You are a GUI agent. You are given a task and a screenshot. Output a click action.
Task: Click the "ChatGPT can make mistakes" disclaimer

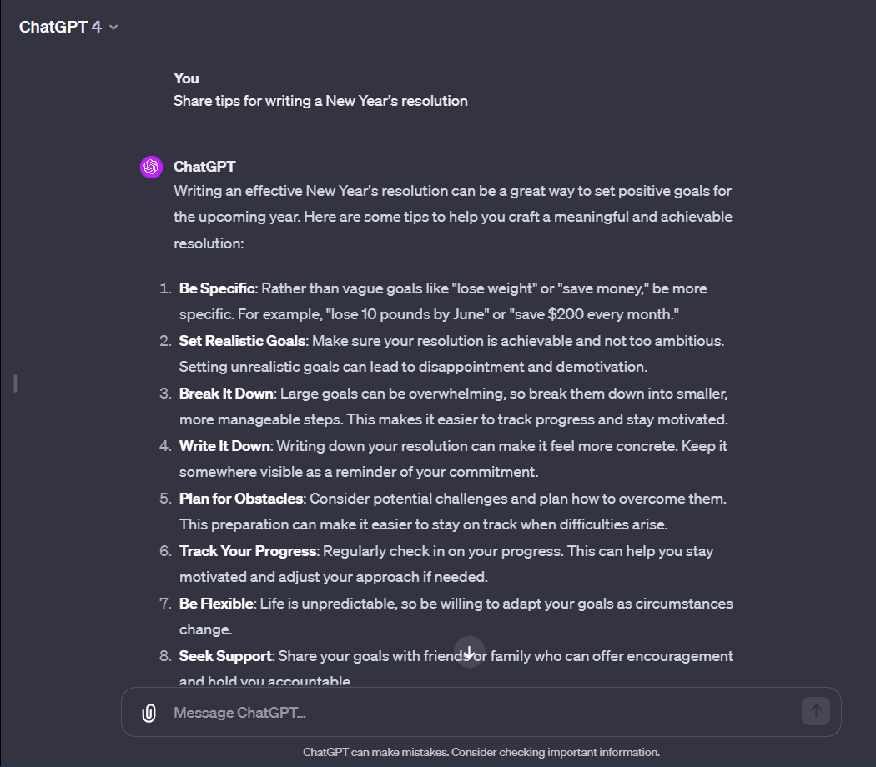coord(481,752)
